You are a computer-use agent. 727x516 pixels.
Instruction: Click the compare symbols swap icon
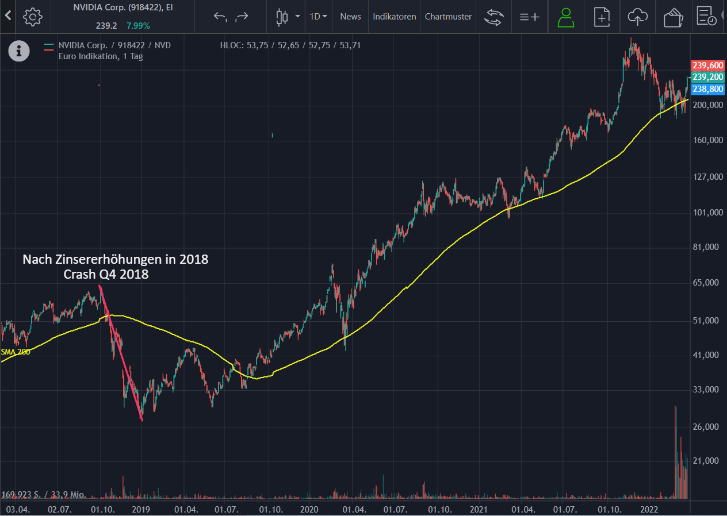(x=493, y=17)
